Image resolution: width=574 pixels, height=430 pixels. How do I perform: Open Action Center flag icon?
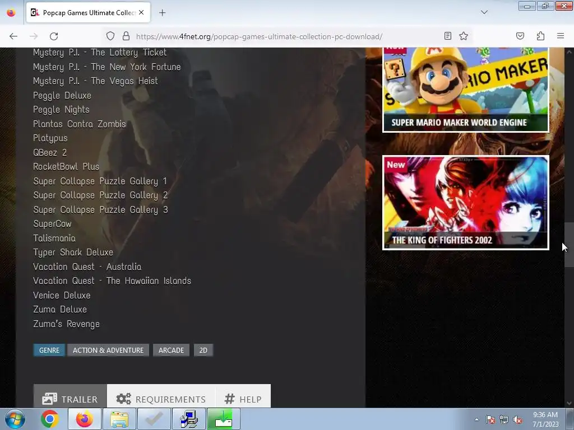point(490,420)
